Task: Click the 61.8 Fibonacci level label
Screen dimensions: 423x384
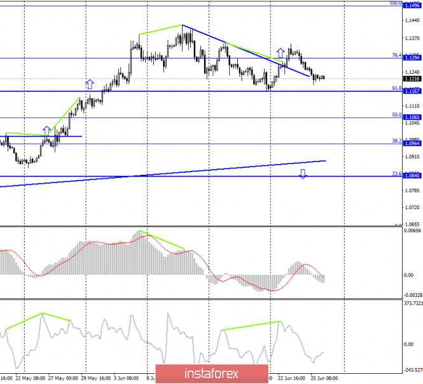Action: [396, 88]
